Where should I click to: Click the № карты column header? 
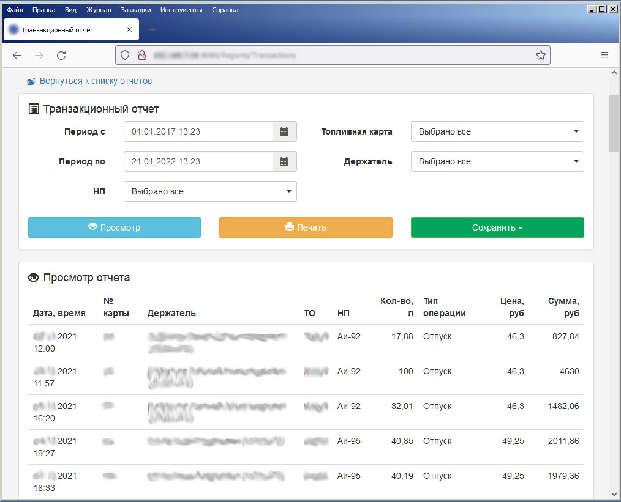[x=116, y=307]
